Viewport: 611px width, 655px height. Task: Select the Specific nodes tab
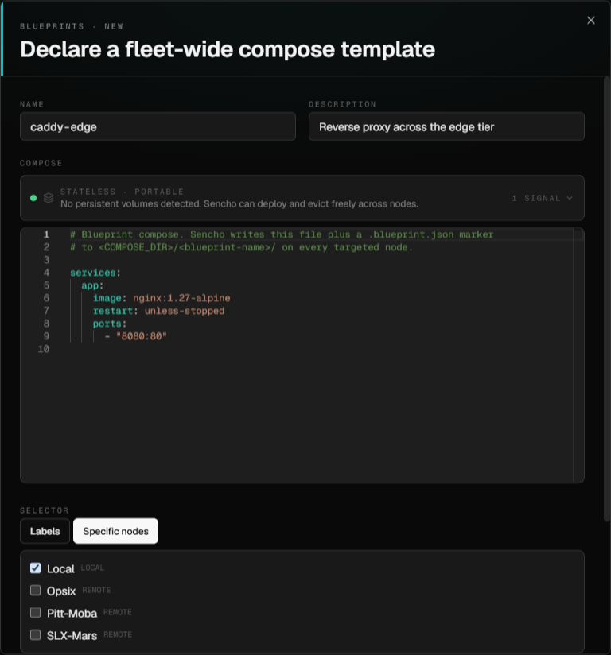coord(115,531)
